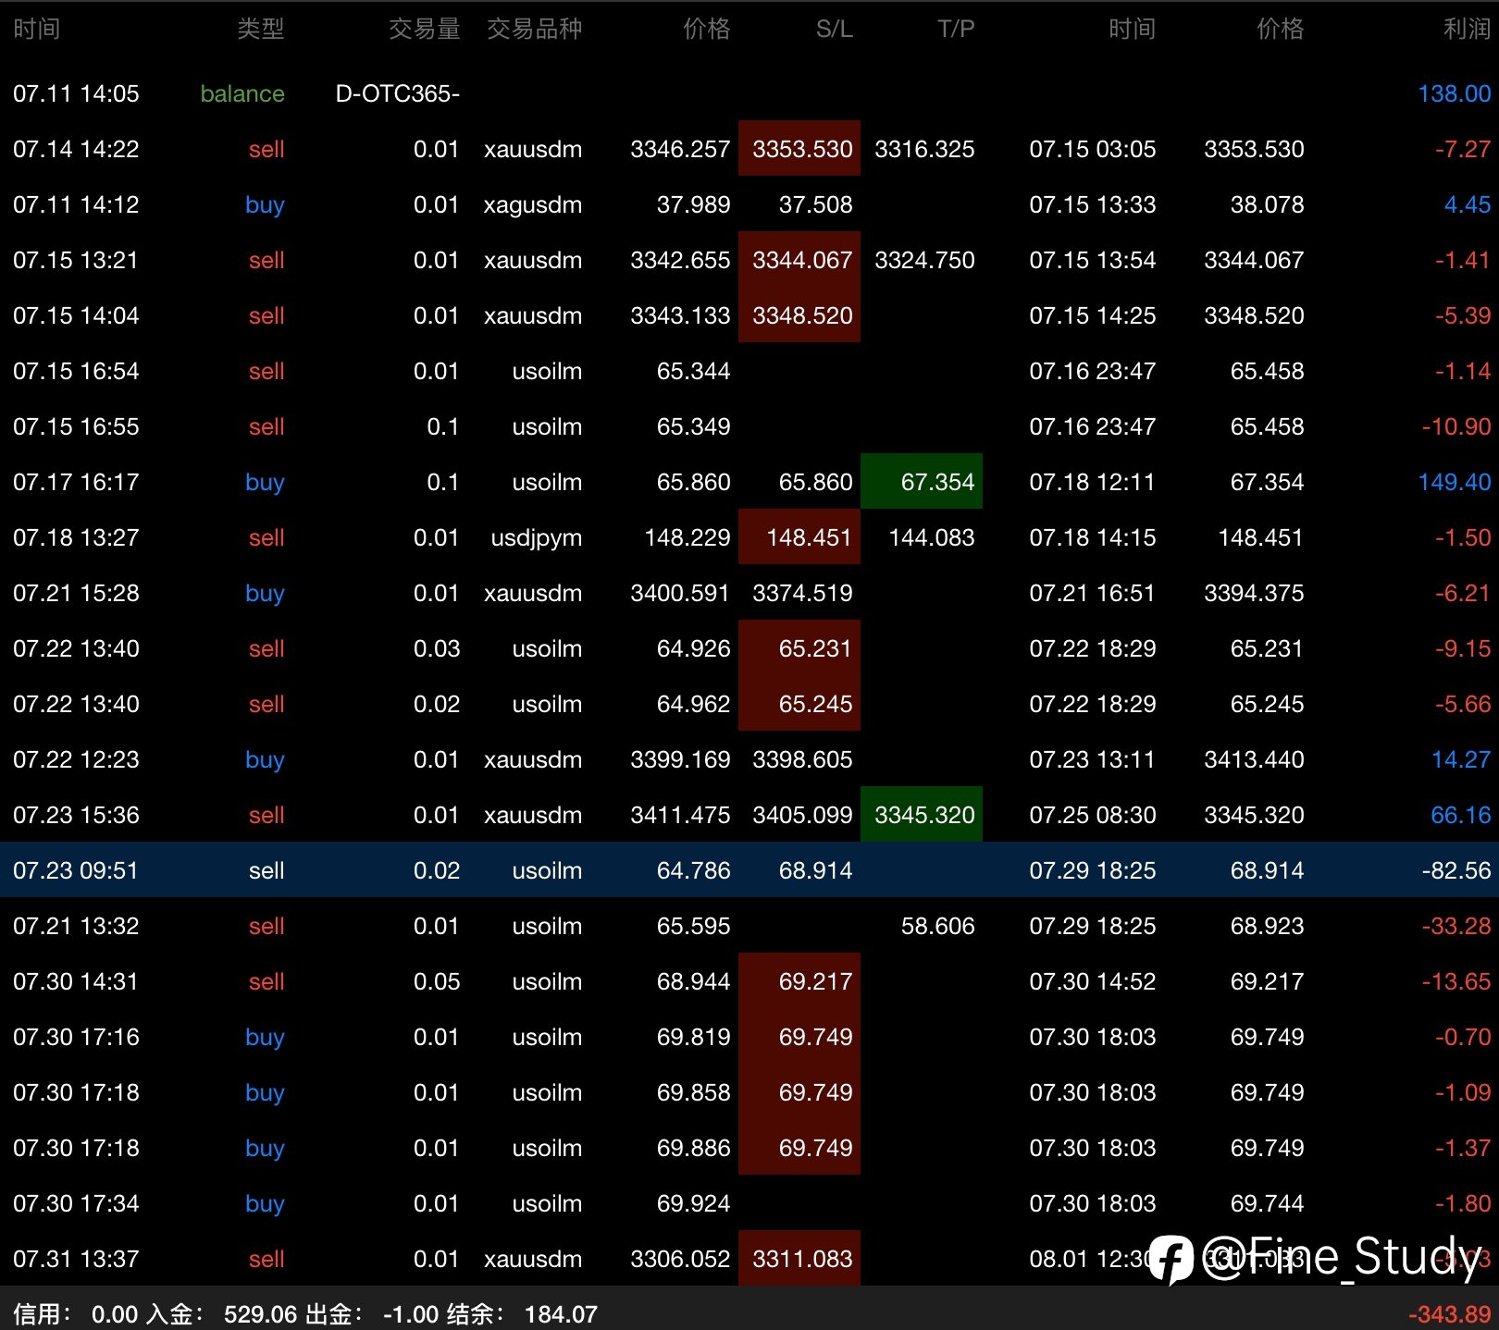Click the green T/P cell 3345.320
The width and height of the screenshot is (1499, 1330).
coord(922,814)
